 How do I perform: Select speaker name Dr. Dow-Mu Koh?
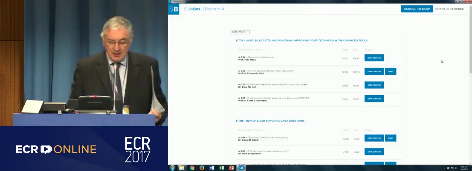[x=247, y=87]
